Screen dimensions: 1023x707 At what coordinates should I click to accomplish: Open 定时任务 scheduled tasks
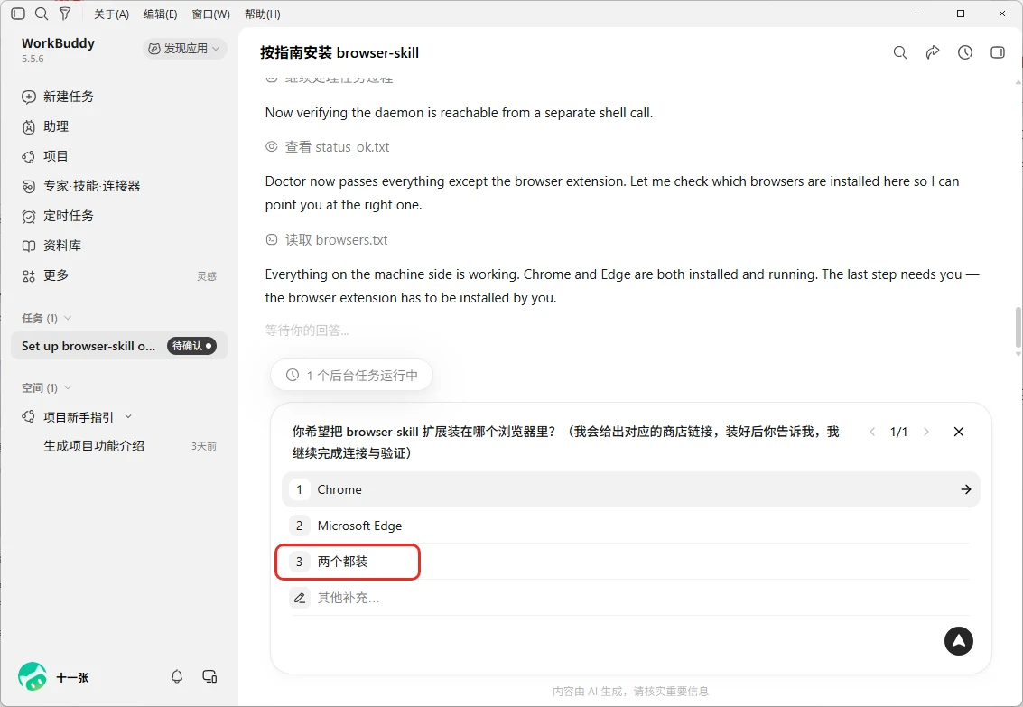(58, 216)
